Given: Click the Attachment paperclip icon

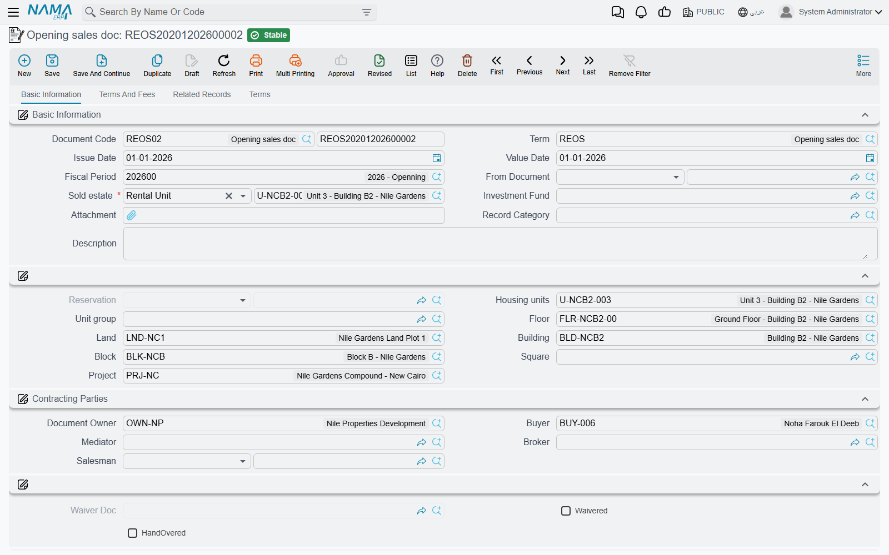Looking at the screenshot, I should click(132, 215).
